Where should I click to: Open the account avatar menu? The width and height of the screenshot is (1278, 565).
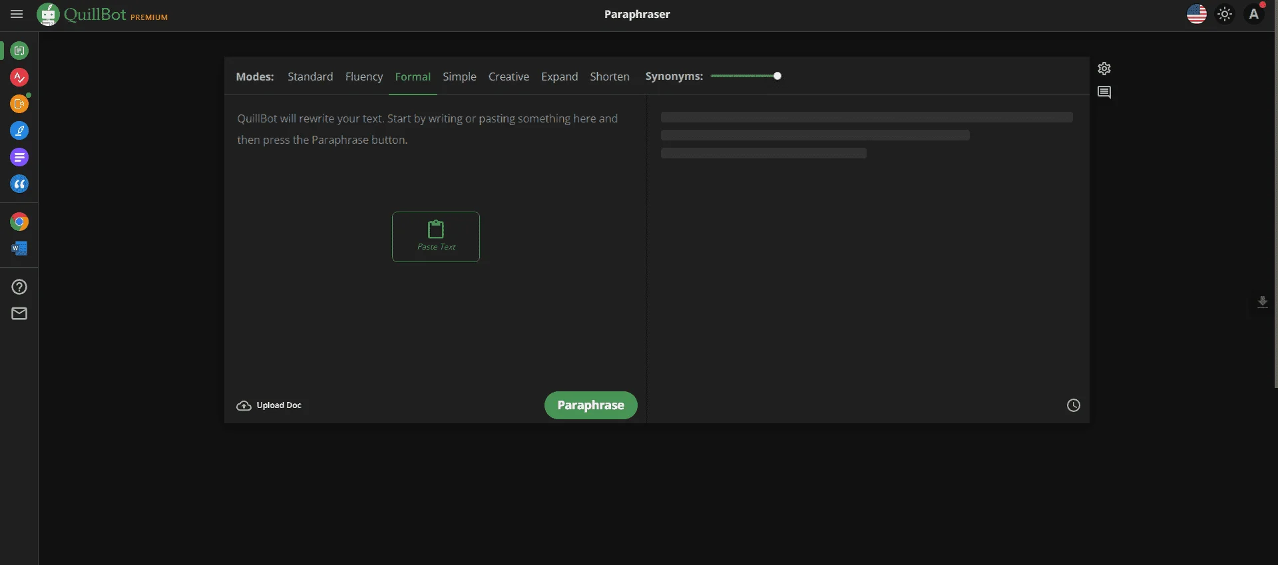click(x=1254, y=14)
